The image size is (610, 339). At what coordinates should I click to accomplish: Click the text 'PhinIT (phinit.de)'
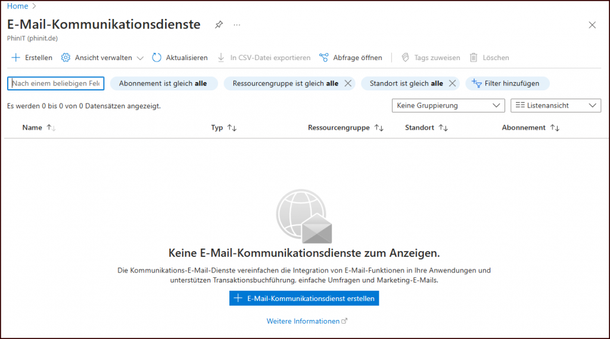click(x=32, y=39)
